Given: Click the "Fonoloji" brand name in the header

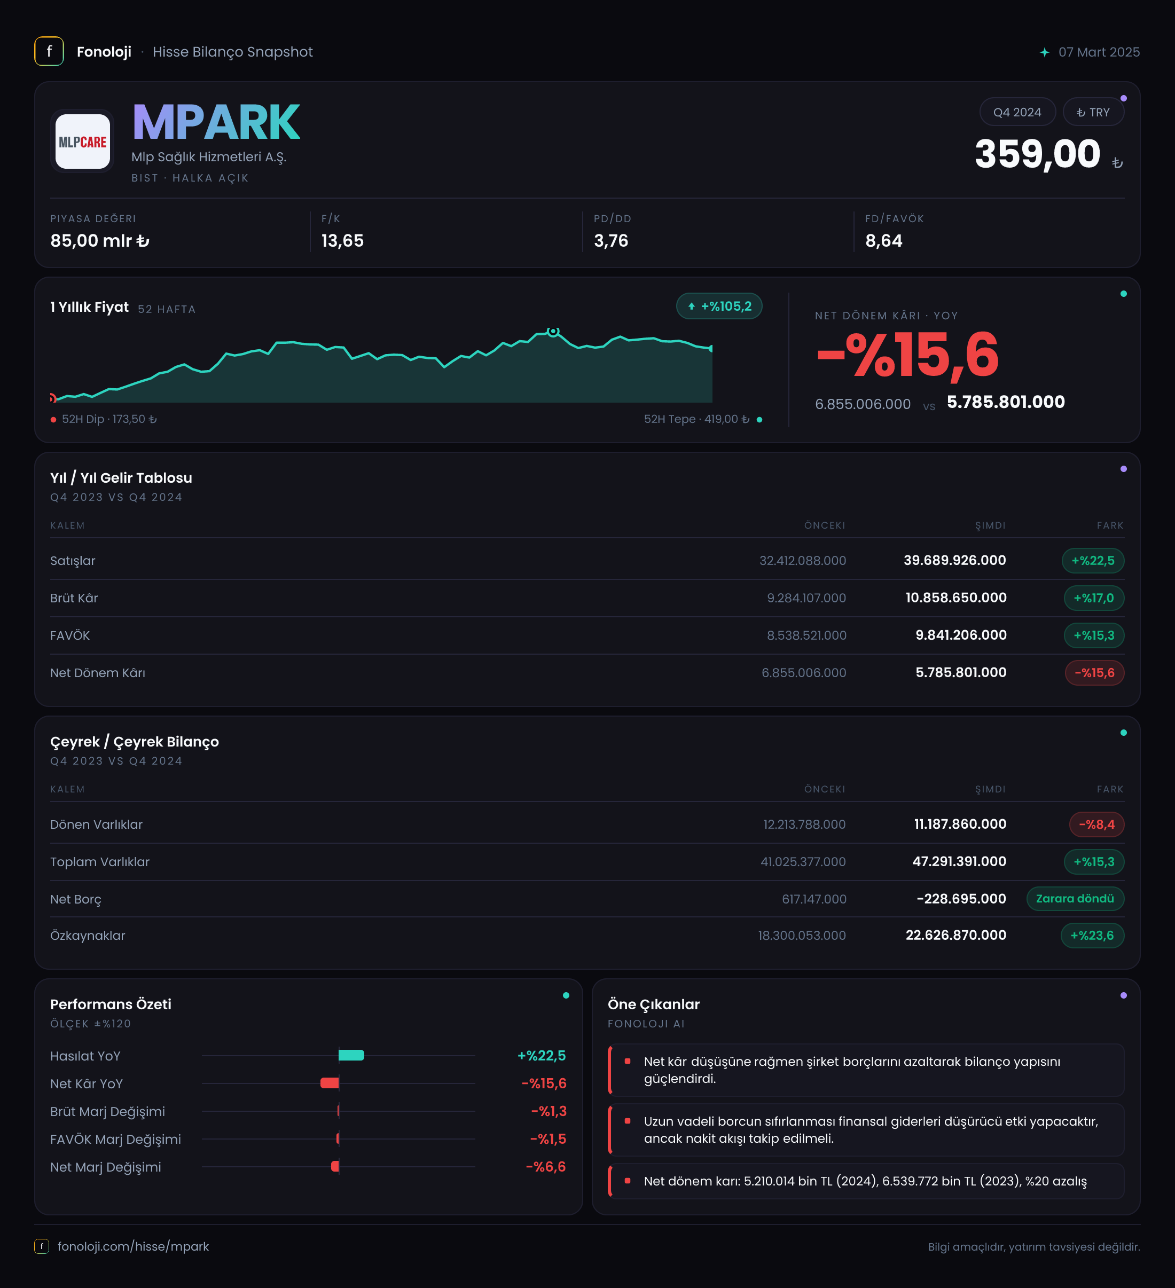Looking at the screenshot, I should (104, 52).
